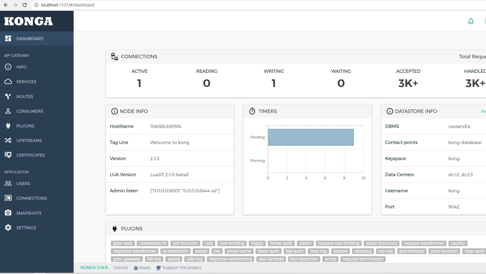
Task: Click the Connections panel header icon
Action: [x=114, y=56]
